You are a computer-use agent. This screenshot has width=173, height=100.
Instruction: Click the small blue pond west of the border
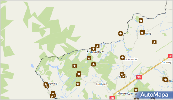pyautogui.click(x=32, y=66)
